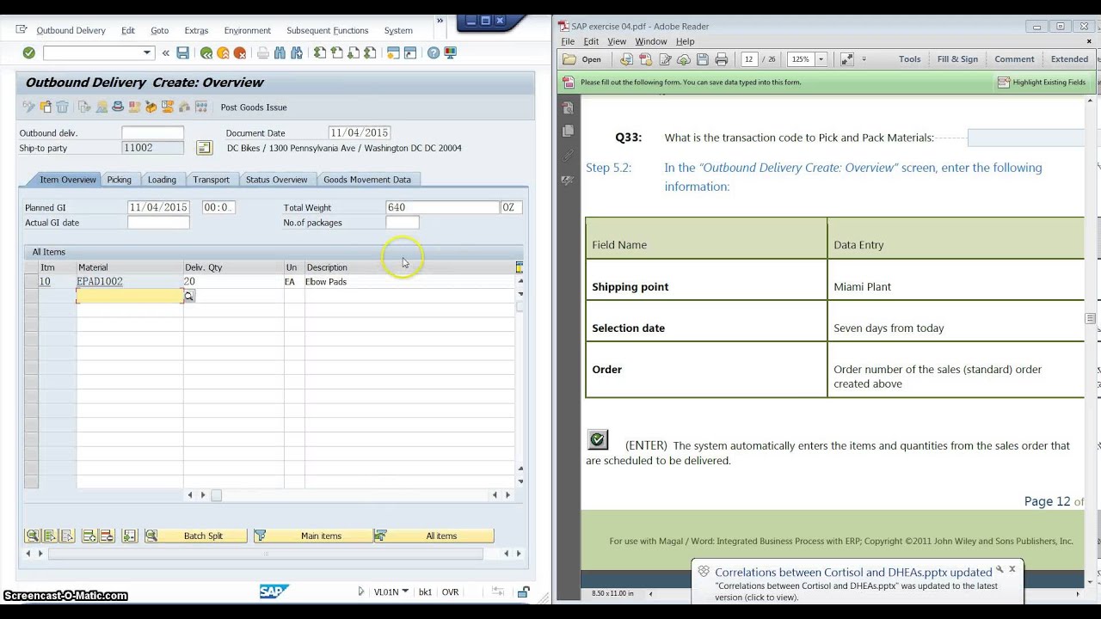Click the search help icon in Material field
Image resolution: width=1101 pixels, height=619 pixels.
pyautogui.click(x=188, y=296)
